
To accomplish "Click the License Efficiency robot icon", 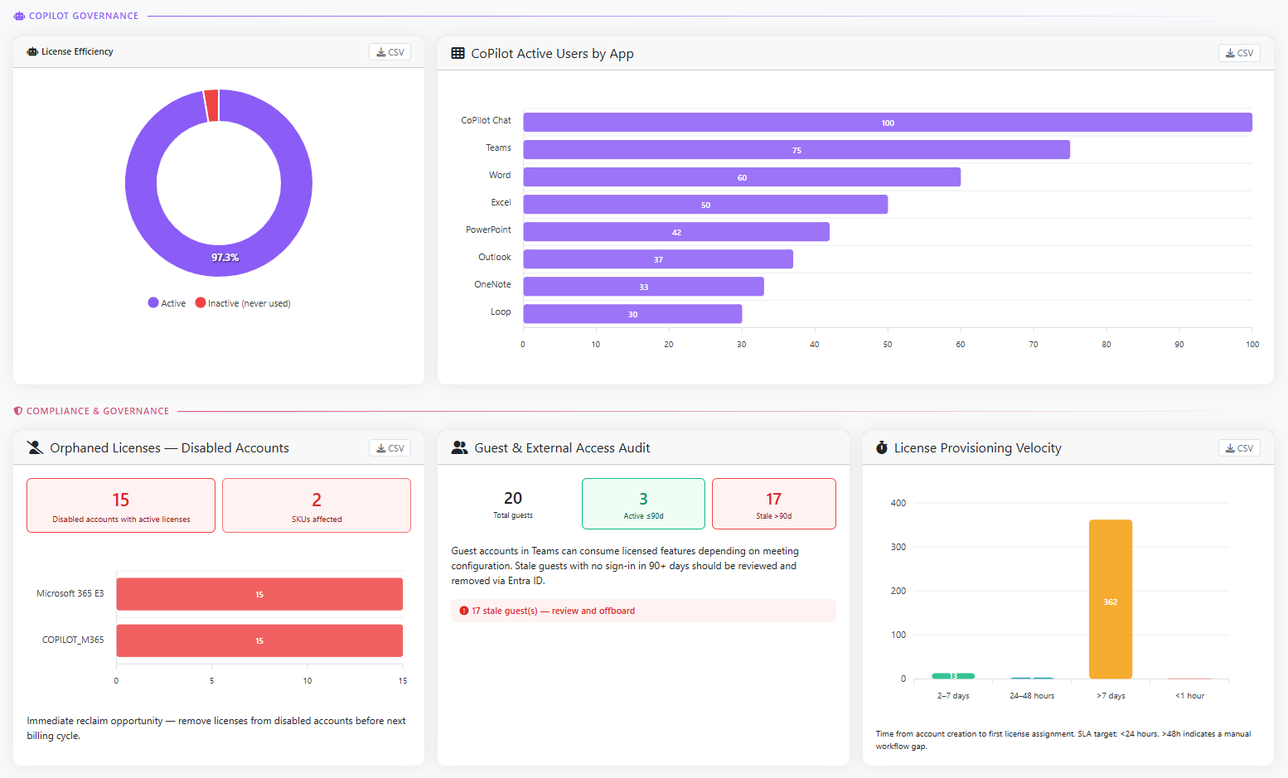I will [x=32, y=51].
